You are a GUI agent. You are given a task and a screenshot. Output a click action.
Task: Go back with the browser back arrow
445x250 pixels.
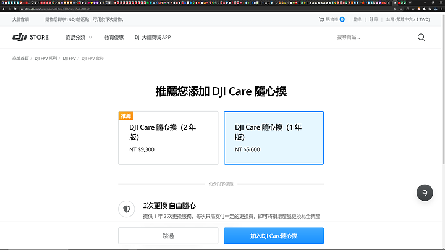click(x=4, y=9)
